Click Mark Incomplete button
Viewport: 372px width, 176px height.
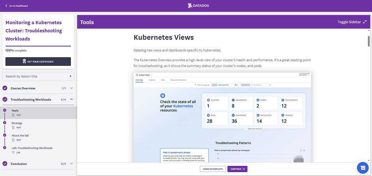click(213, 169)
